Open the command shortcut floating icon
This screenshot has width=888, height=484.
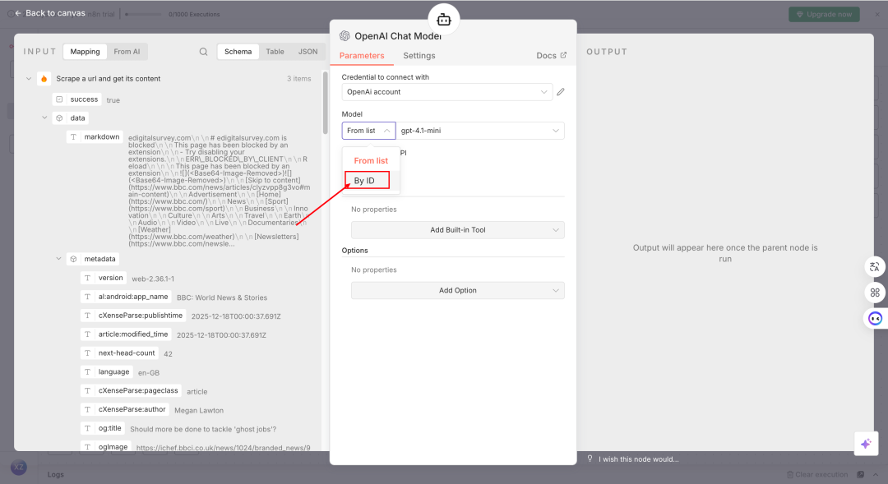coord(874,292)
